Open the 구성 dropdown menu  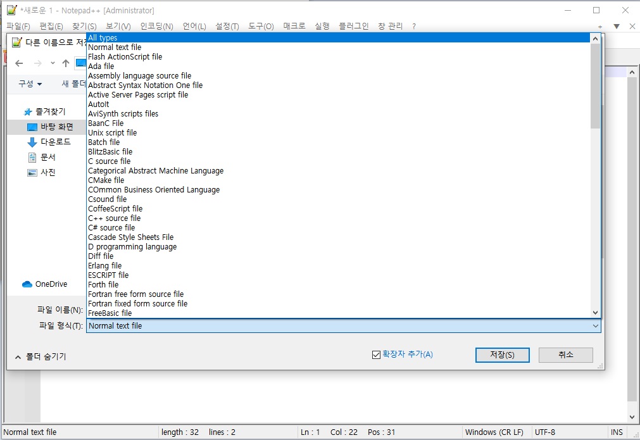click(x=30, y=84)
